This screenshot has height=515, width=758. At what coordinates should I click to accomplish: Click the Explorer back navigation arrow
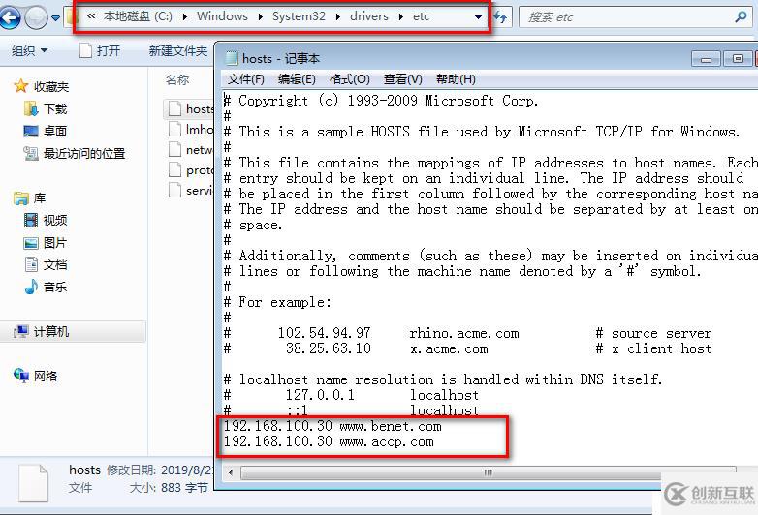[x=9, y=17]
